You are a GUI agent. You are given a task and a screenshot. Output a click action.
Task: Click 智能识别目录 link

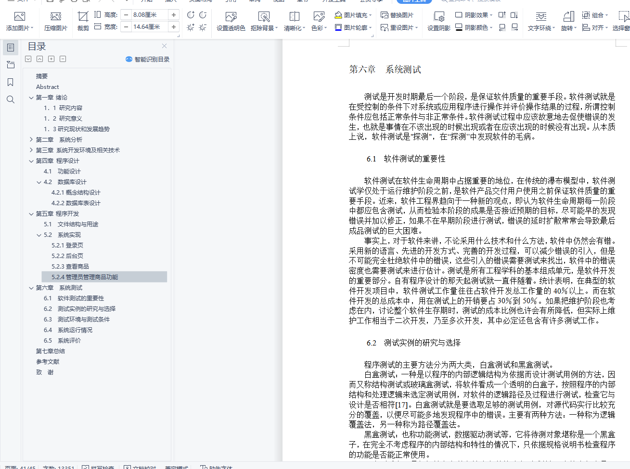[x=147, y=60]
